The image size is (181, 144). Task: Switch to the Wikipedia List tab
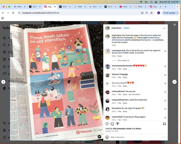tap(95, 7)
